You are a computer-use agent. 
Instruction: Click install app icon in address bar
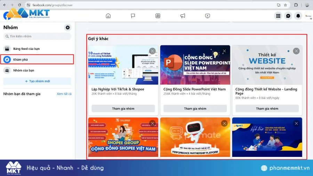[279, 5]
